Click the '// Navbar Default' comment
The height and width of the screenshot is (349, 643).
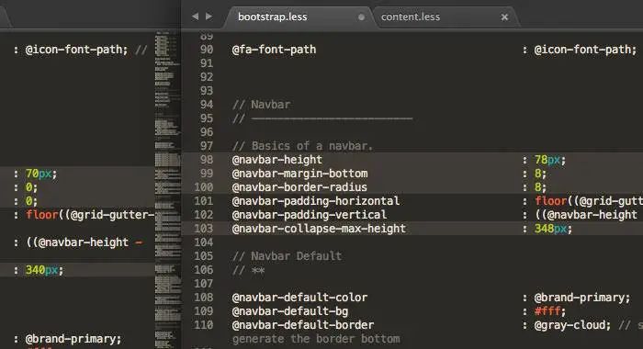point(287,256)
